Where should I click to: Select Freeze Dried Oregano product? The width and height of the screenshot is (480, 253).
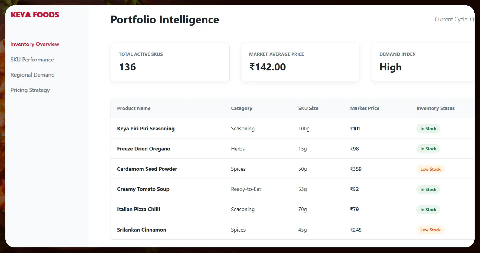click(x=144, y=149)
